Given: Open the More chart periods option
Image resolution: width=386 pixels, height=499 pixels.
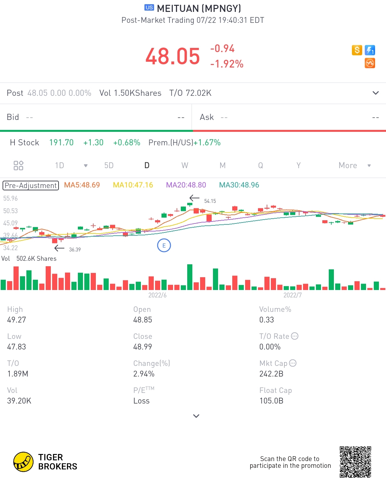Looking at the screenshot, I should (x=348, y=165).
